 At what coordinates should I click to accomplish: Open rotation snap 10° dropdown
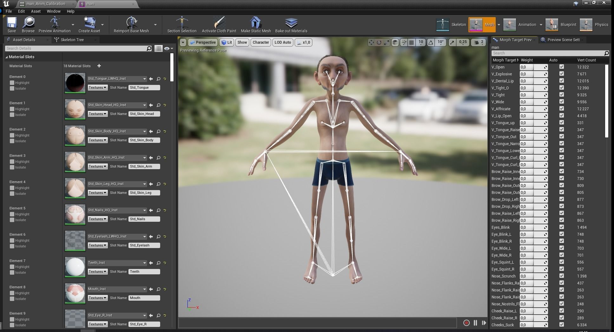[x=441, y=42]
